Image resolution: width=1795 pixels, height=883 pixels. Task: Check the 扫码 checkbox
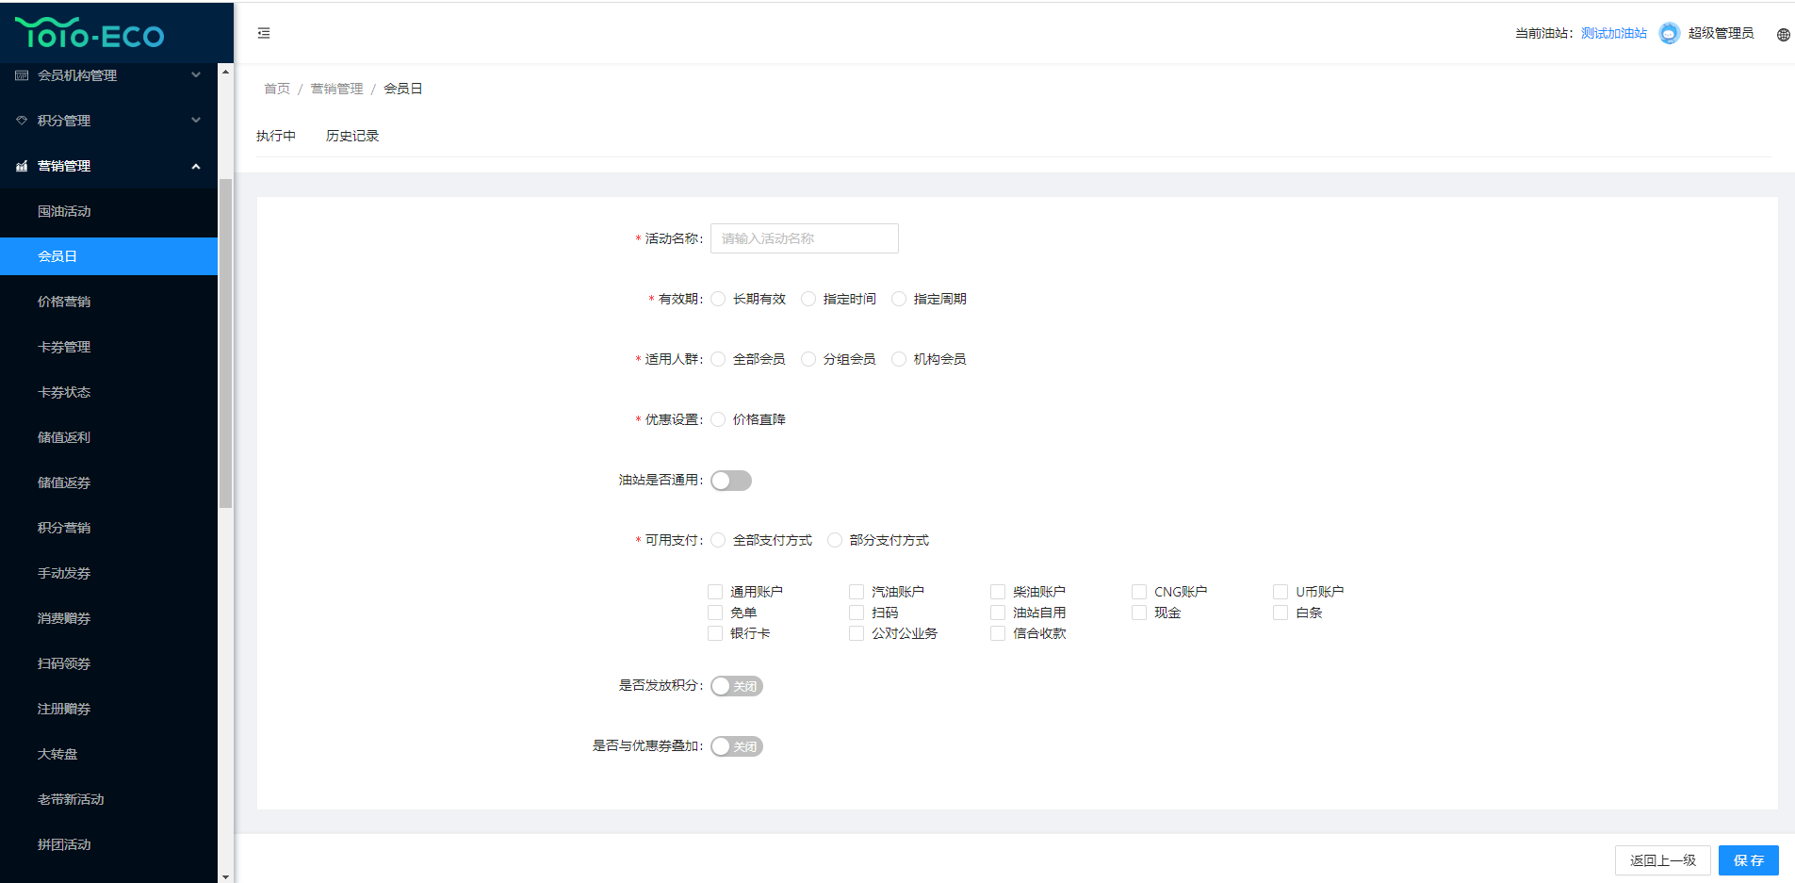[857, 613]
